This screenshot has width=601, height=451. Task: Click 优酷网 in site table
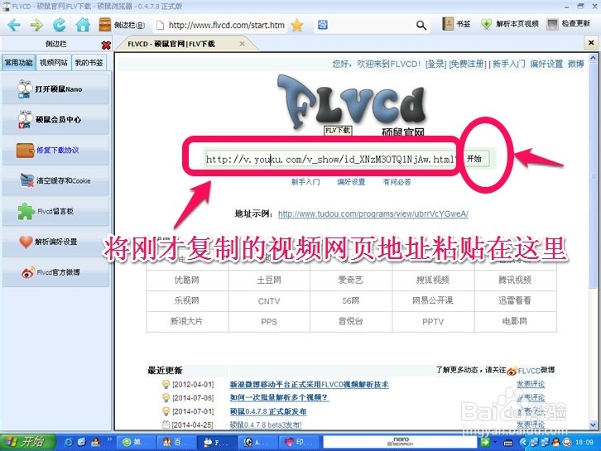(x=187, y=280)
